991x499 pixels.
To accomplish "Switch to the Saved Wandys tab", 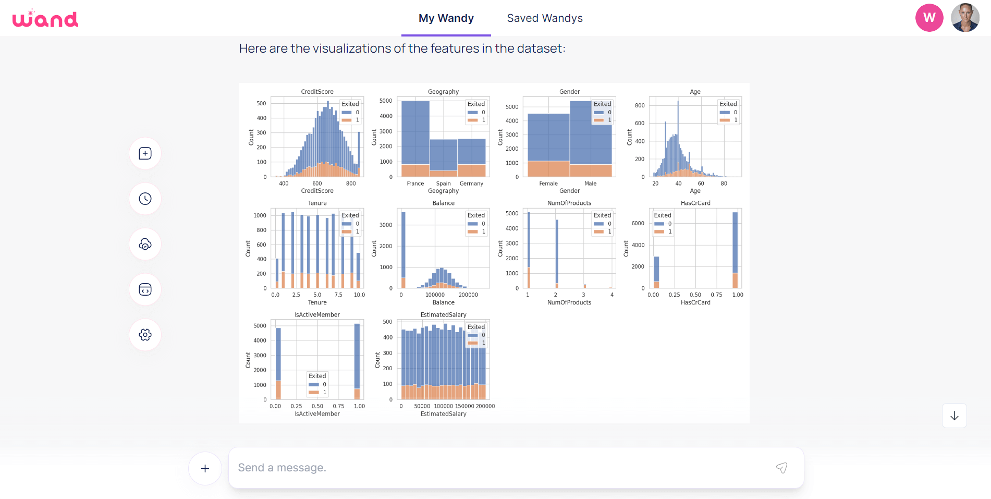I will 545,18.
